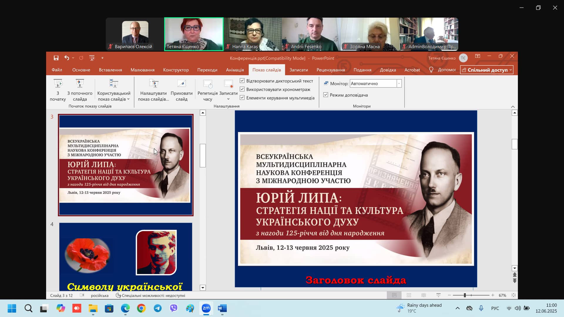This screenshot has height=317, width=564.
Task: Click the Redo icon in quick access
Action: click(x=81, y=58)
